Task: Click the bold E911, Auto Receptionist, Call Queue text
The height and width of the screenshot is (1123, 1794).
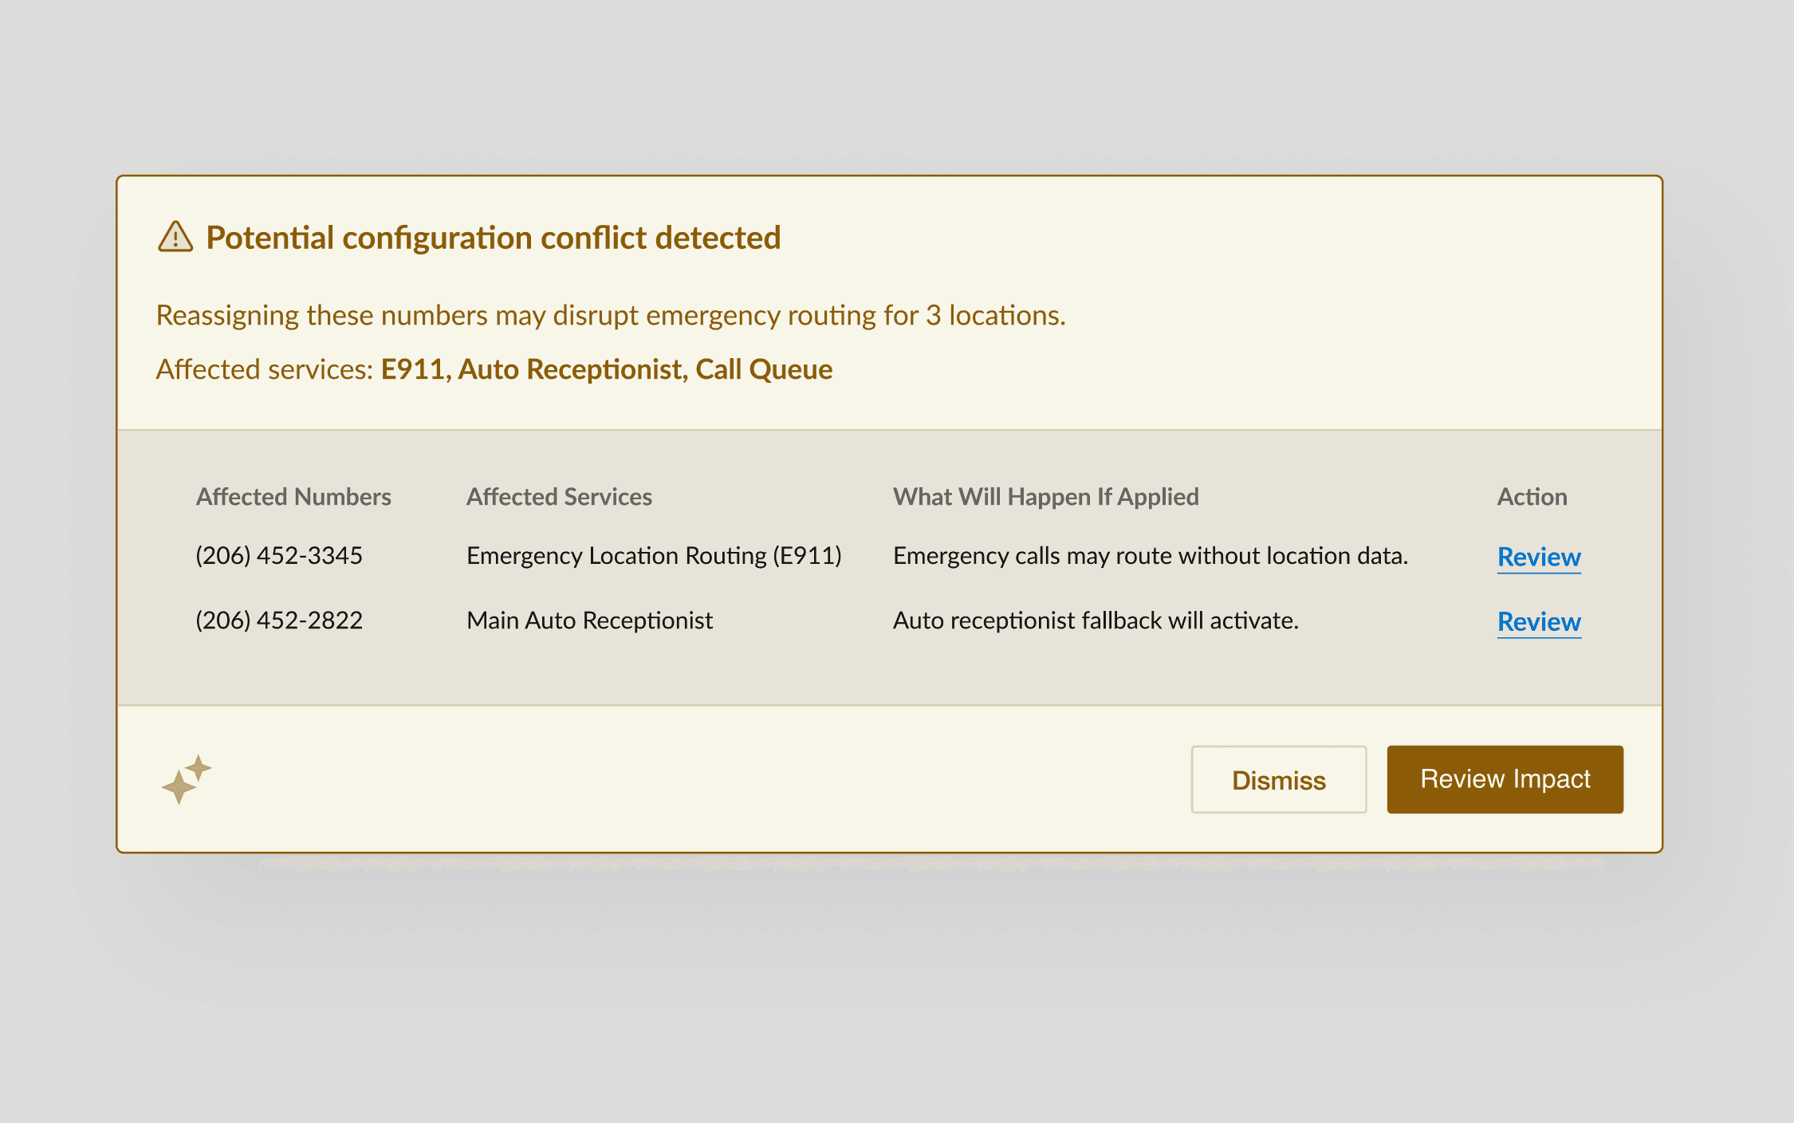Action: pyautogui.click(x=607, y=369)
